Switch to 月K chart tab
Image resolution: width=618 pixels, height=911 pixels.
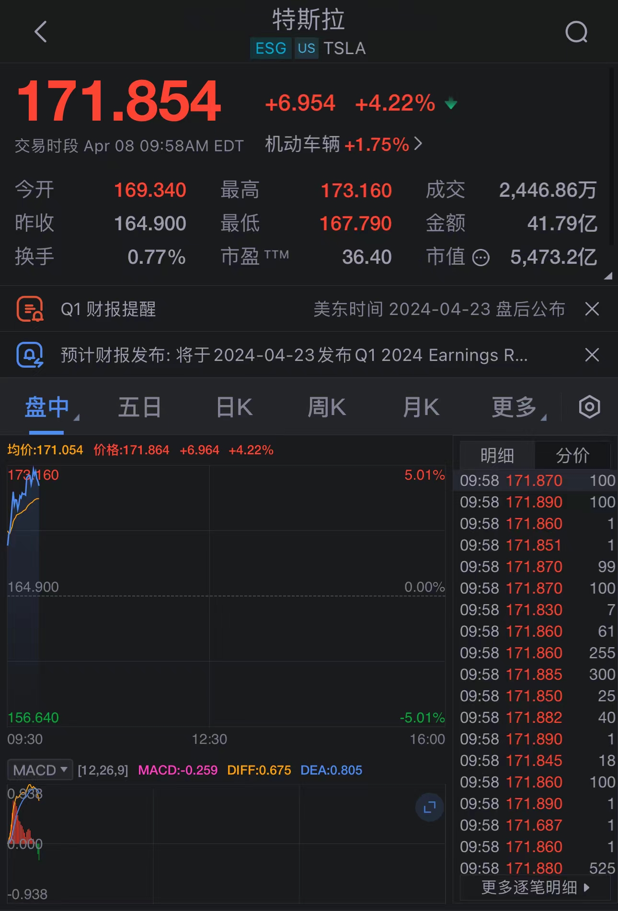[x=421, y=408]
